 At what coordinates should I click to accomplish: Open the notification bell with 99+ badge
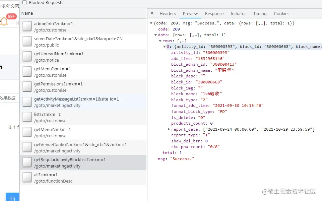(x=4, y=21)
